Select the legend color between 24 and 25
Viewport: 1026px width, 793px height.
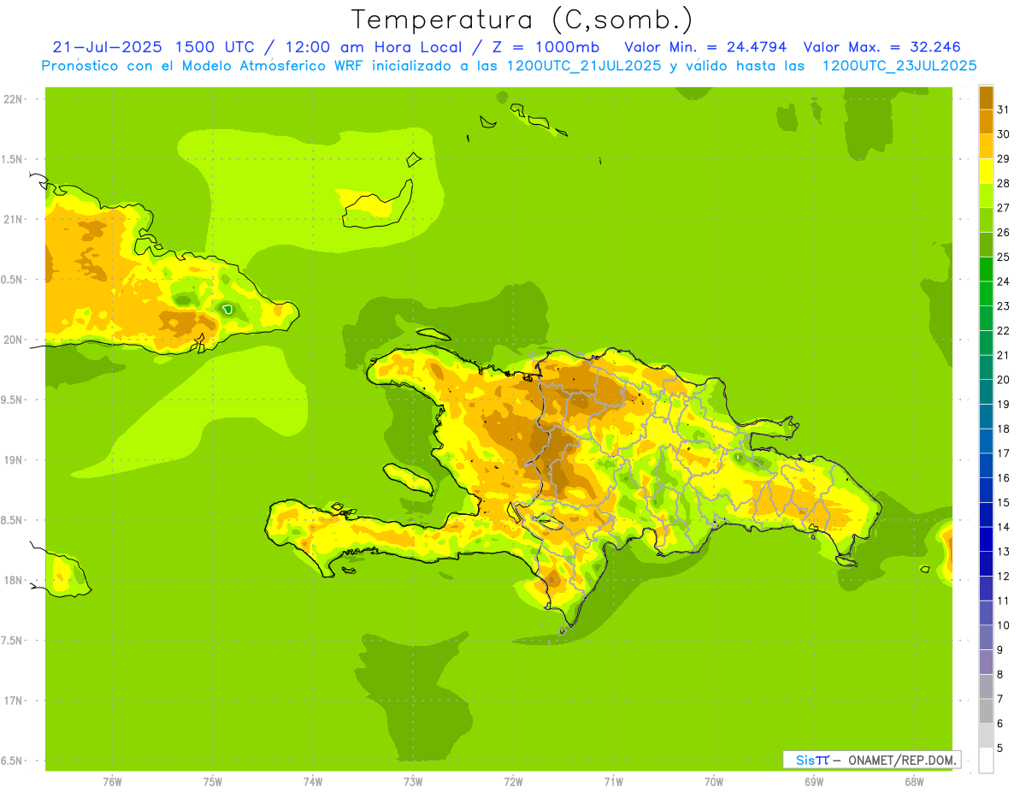986,269
